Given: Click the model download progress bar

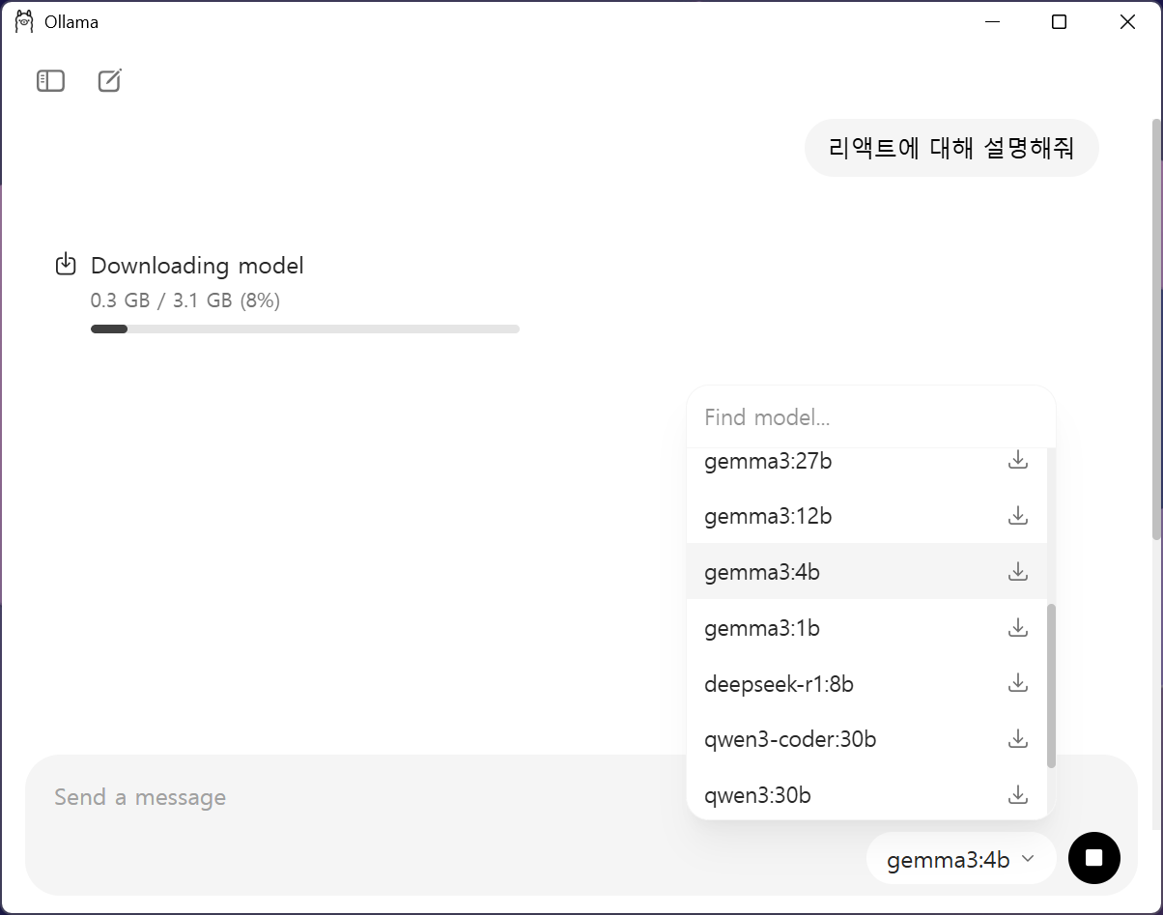Looking at the screenshot, I should (304, 329).
